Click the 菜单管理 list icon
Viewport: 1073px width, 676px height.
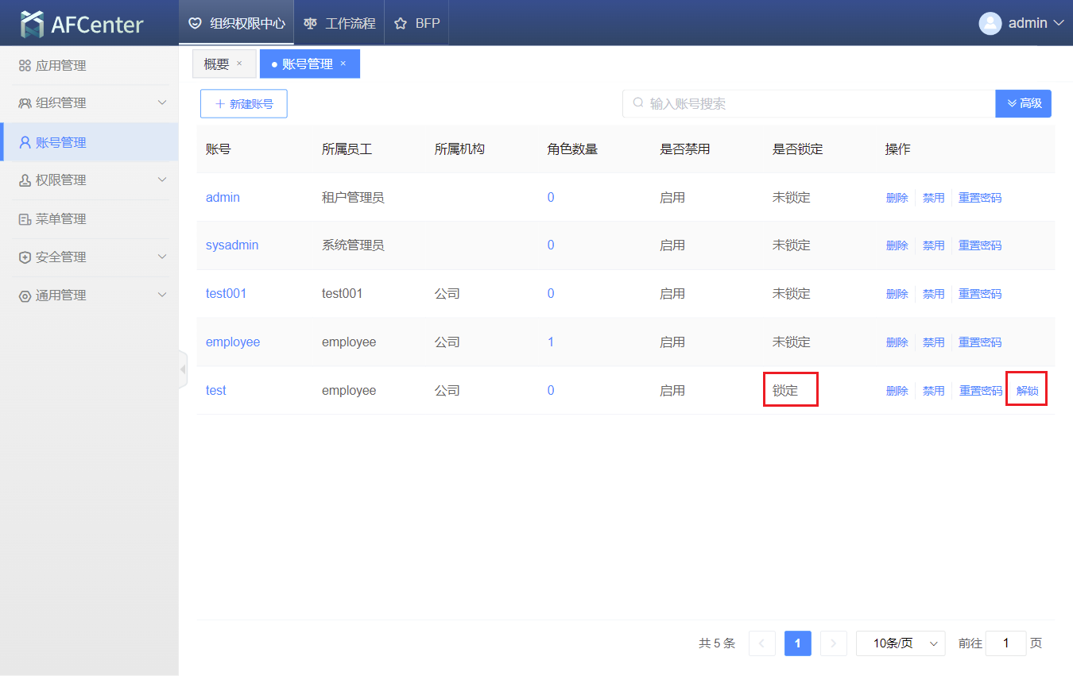pos(25,219)
